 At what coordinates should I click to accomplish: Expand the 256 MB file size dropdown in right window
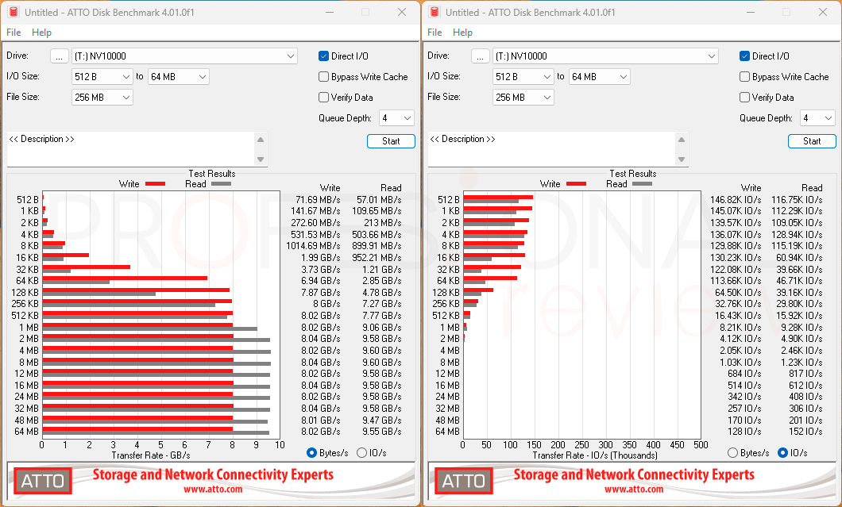point(523,97)
